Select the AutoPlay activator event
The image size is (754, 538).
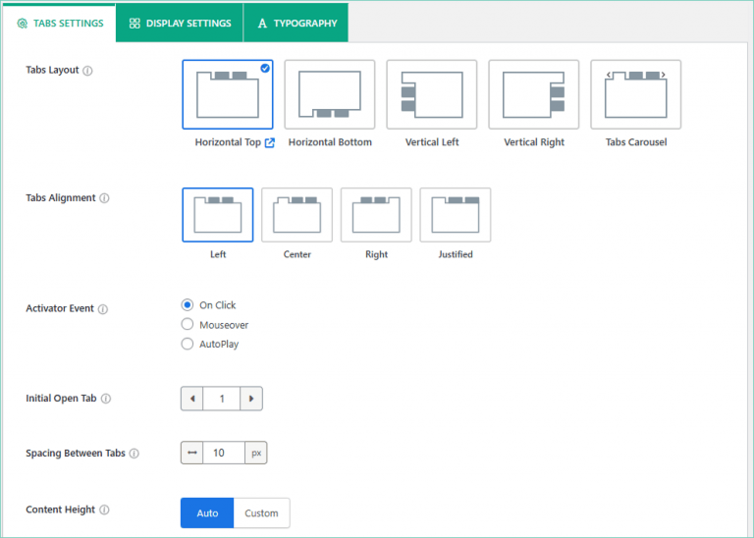pyautogui.click(x=188, y=344)
